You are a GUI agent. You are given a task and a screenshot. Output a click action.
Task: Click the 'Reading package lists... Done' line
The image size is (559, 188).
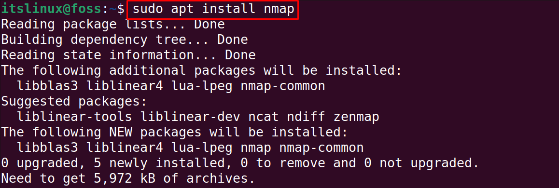[x=113, y=25]
